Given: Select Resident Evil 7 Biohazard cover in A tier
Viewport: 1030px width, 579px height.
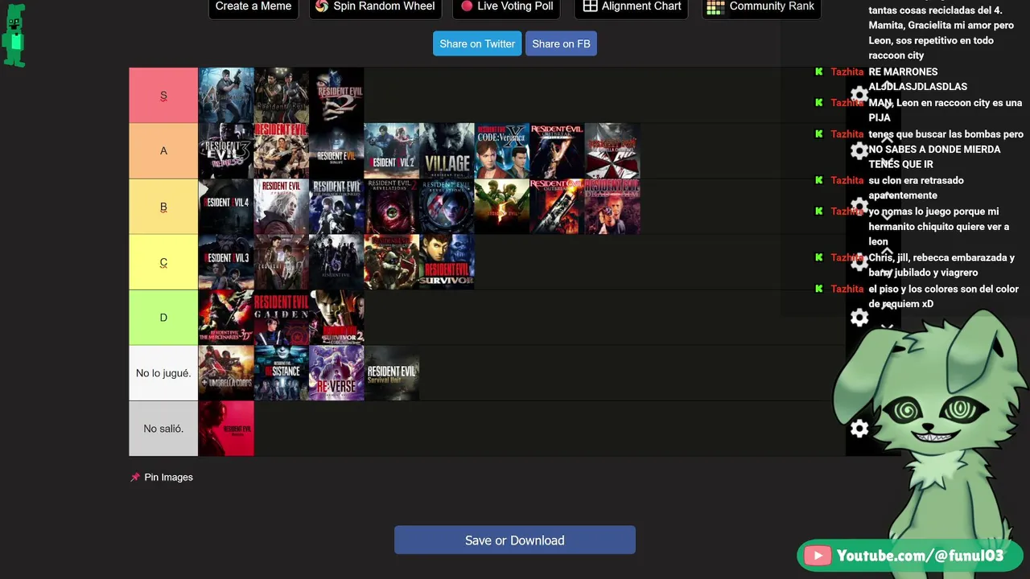Looking at the screenshot, I should (336, 151).
